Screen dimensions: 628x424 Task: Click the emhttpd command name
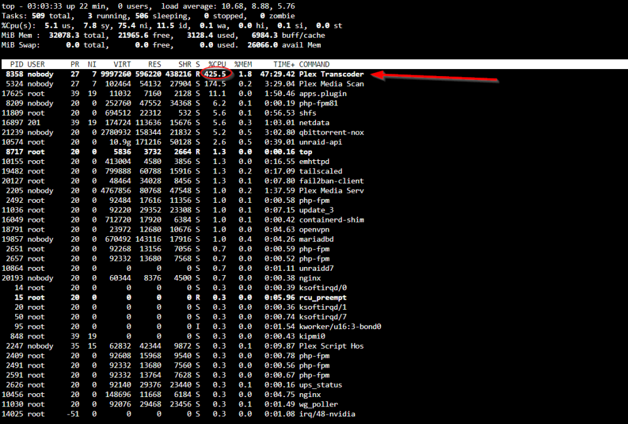pyautogui.click(x=314, y=161)
